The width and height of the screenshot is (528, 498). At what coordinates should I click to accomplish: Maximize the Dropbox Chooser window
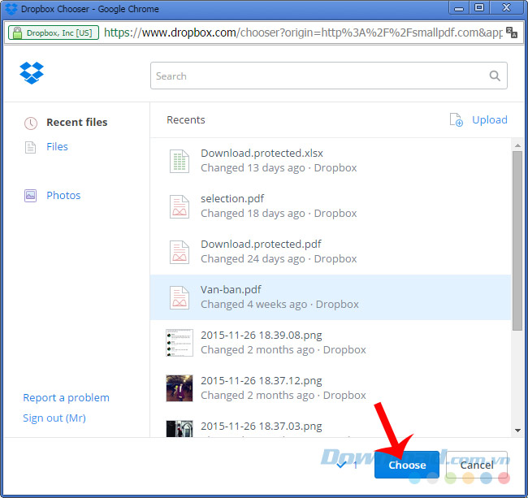(479, 7)
